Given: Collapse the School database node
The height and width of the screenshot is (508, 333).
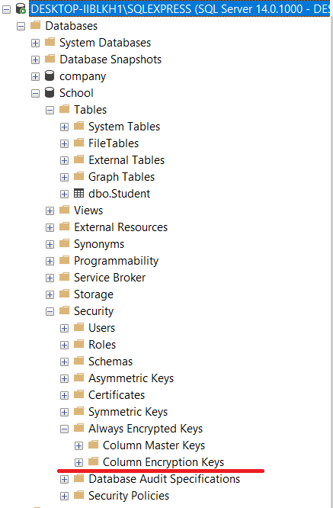Looking at the screenshot, I should [35, 93].
